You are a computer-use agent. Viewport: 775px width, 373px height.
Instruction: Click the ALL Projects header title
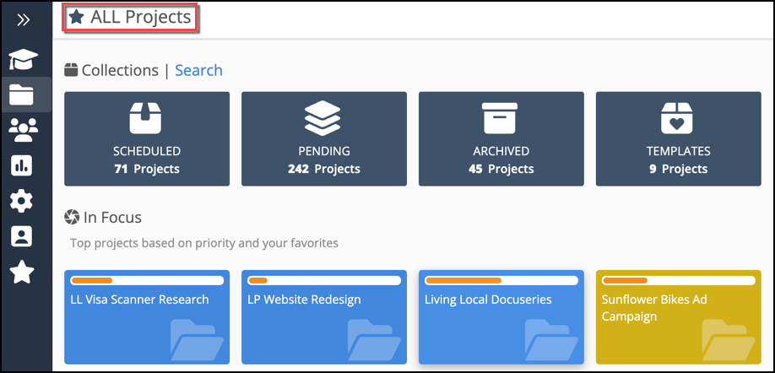click(140, 17)
